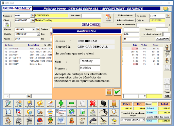Open Liste JOBS wrench icon

coord(19,104)
